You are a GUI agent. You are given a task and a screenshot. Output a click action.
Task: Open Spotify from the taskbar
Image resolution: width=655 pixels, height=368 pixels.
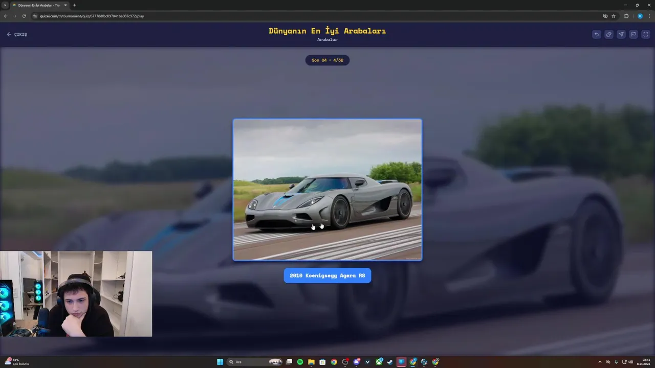click(x=300, y=362)
